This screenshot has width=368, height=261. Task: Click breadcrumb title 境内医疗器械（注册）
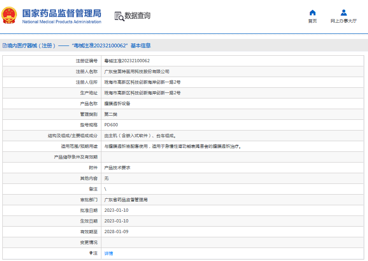pyautogui.click(x=31, y=46)
